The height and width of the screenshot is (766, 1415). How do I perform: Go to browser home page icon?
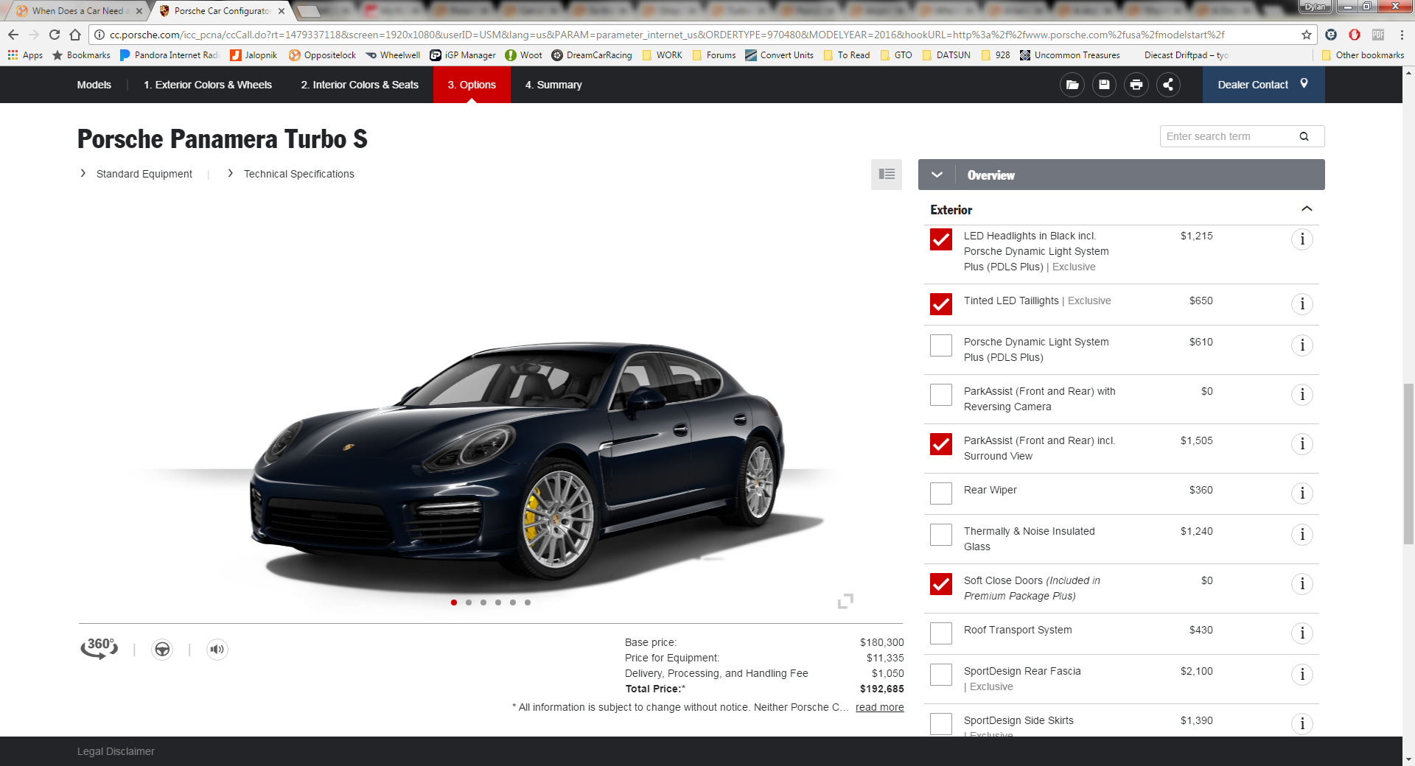pos(75,35)
